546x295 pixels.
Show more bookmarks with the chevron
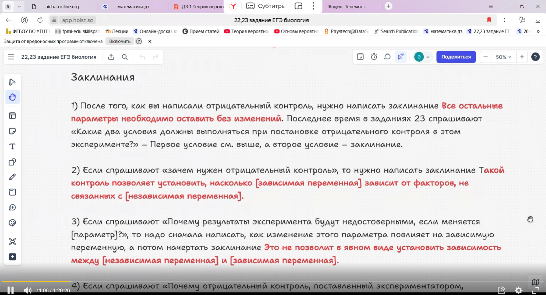pyautogui.click(x=538, y=31)
